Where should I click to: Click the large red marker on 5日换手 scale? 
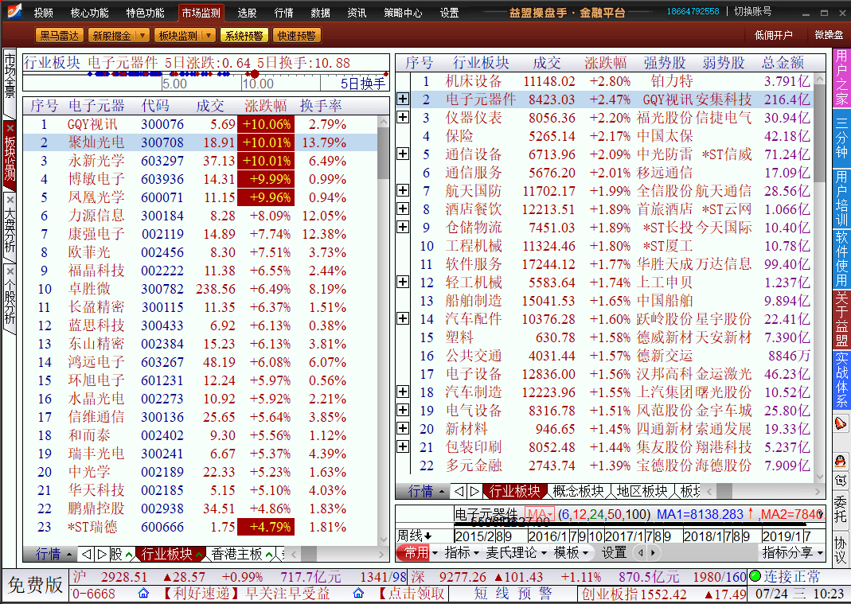(254, 74)
